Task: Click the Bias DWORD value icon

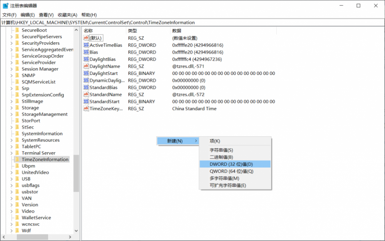Action: pyautogui.click(x=86, y=52)
